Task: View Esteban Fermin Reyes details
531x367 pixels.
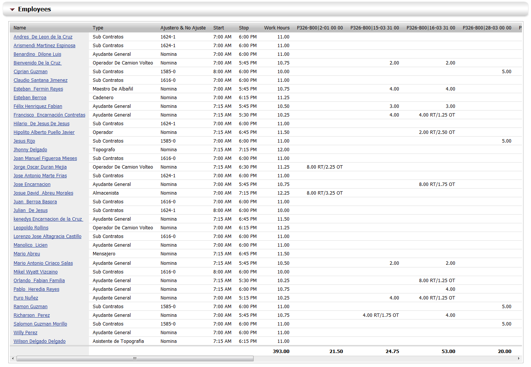Action: [x=38, y=89]
